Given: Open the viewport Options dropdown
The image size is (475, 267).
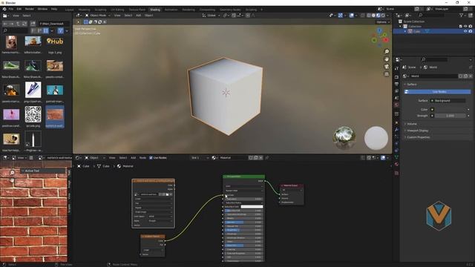Looking at the screenshot, I should (x=382, y=22).
